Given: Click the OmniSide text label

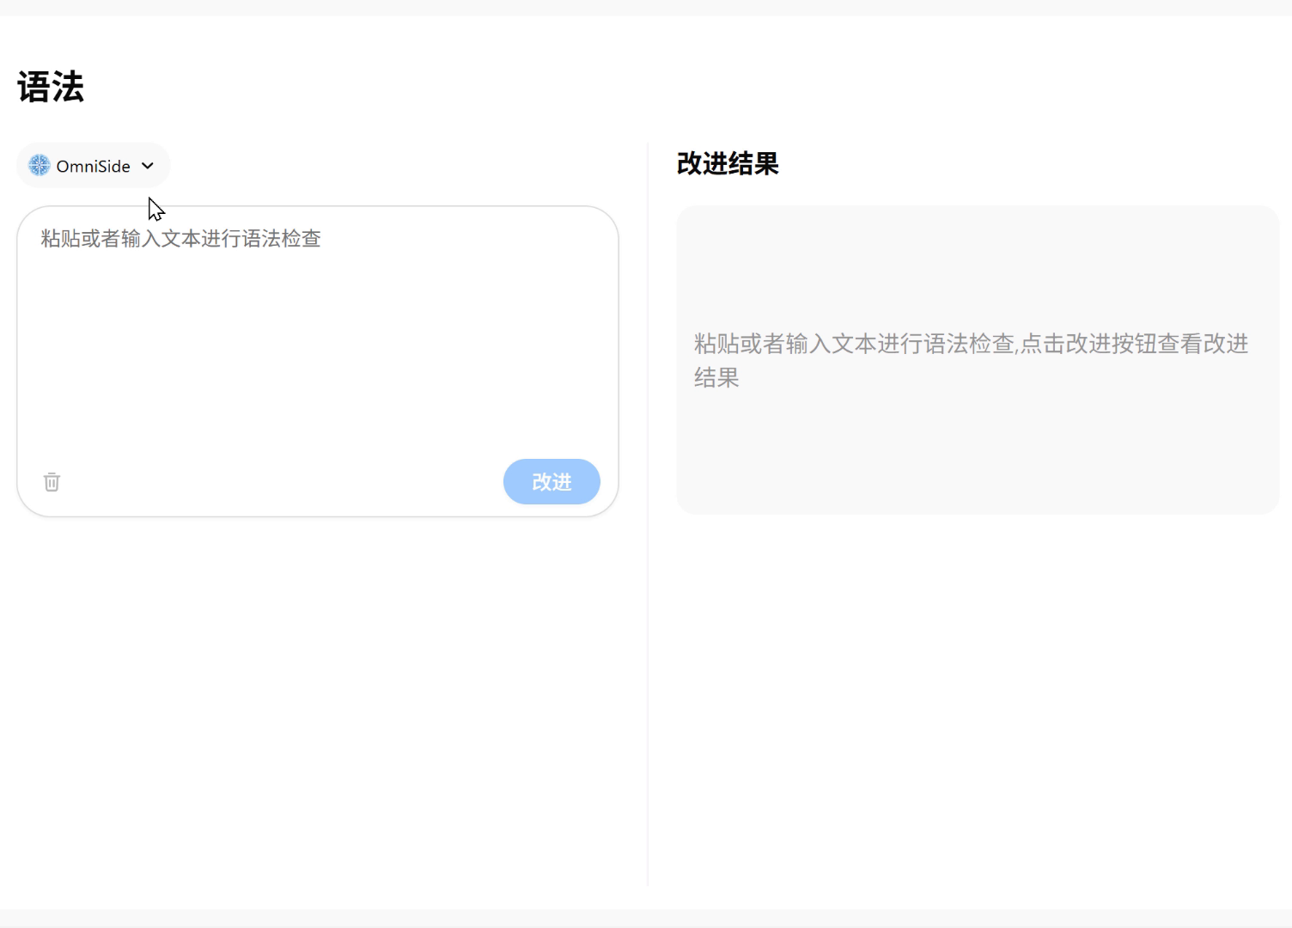Looking at the screenshot, I should click(93, 166).
